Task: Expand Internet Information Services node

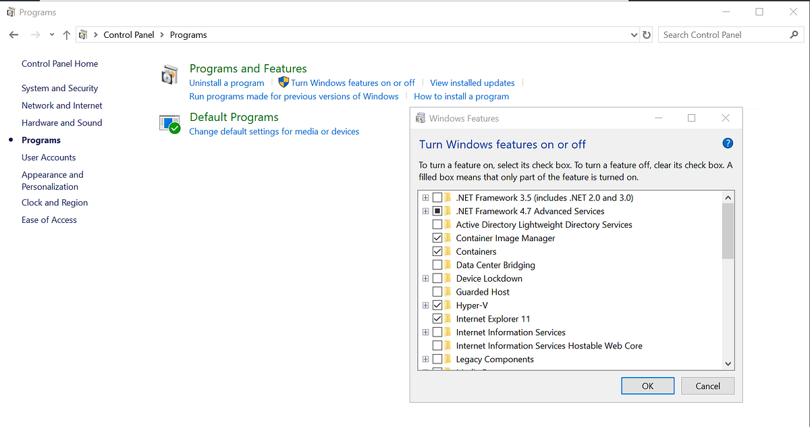Action: (425, 332)
